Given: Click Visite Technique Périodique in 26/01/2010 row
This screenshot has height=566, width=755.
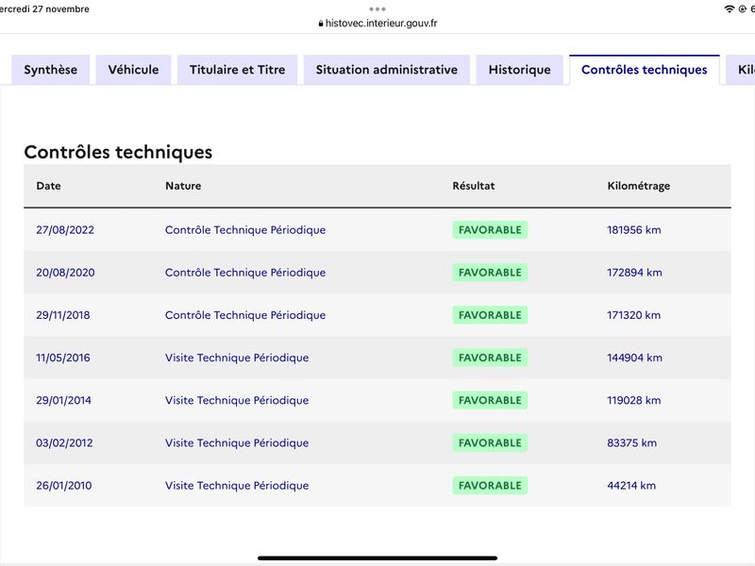Looking at the screenshot, I should tap(237, 486).
